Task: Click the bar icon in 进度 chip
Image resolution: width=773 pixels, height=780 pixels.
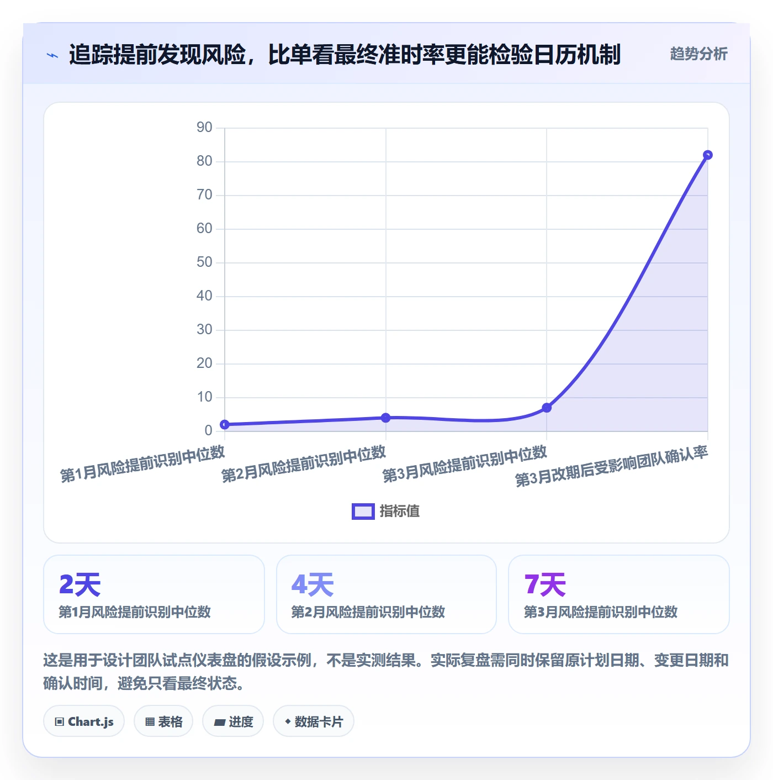Action: click(x=219, y=722)
